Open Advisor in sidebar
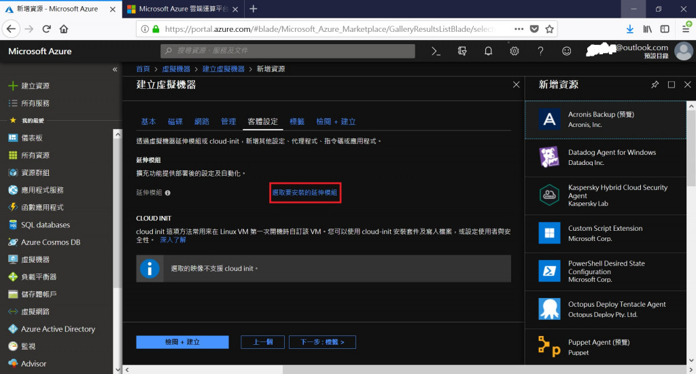 tap(27, 363)
